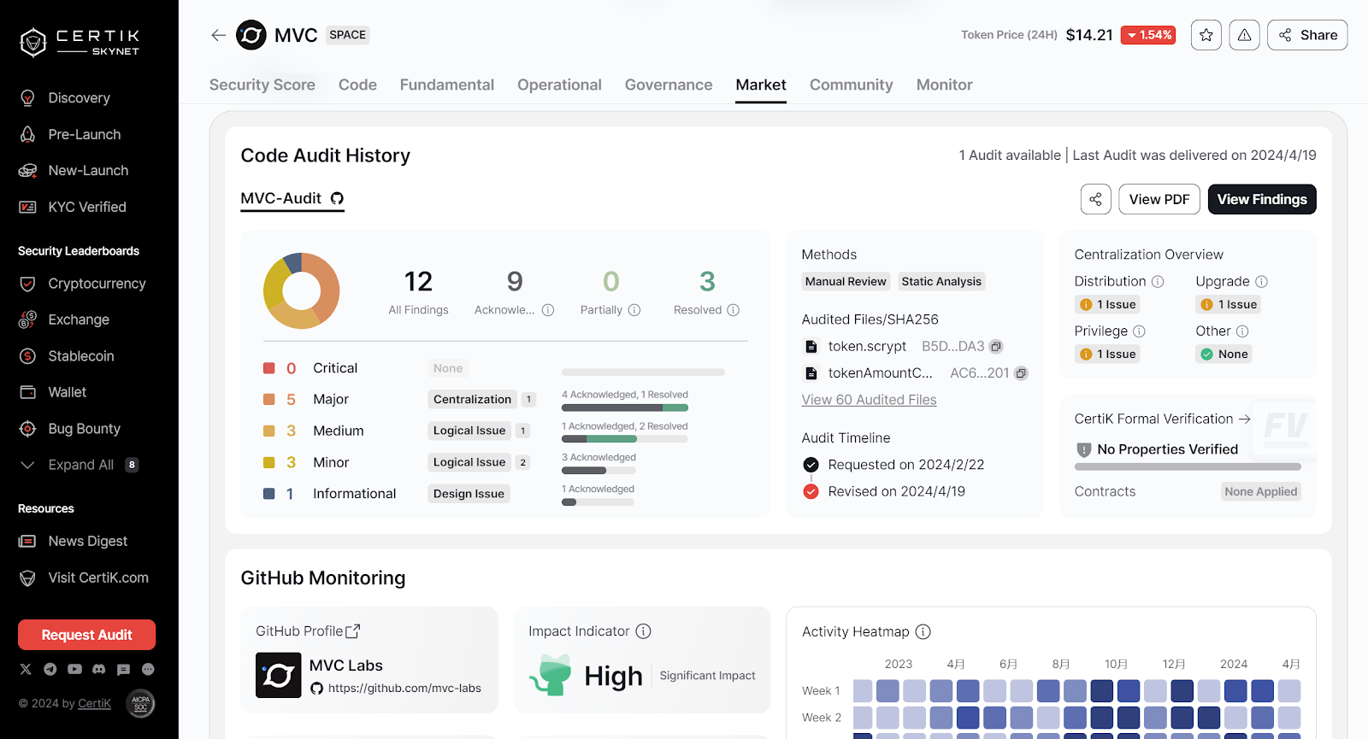Copy token.scrypt SHA256 hash
This screenshot has height=739, width=1368.
(x=996, y=347)
